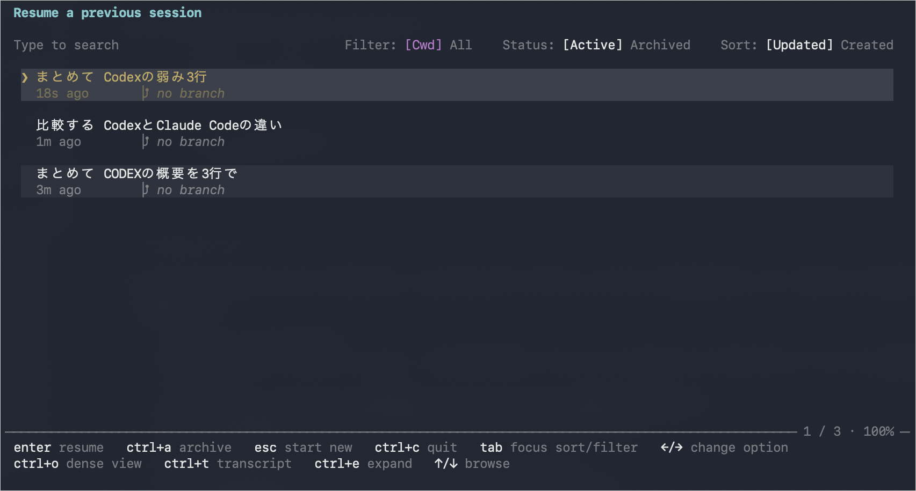The height and width of the screenshot is (491, 916).
Task: Sort sessions by Updated
Action: pos(799,45)
